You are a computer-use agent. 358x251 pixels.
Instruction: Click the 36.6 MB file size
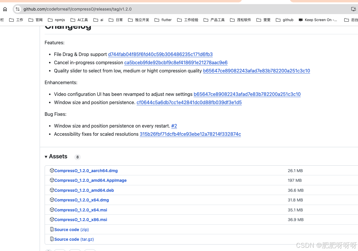[296, 190]
